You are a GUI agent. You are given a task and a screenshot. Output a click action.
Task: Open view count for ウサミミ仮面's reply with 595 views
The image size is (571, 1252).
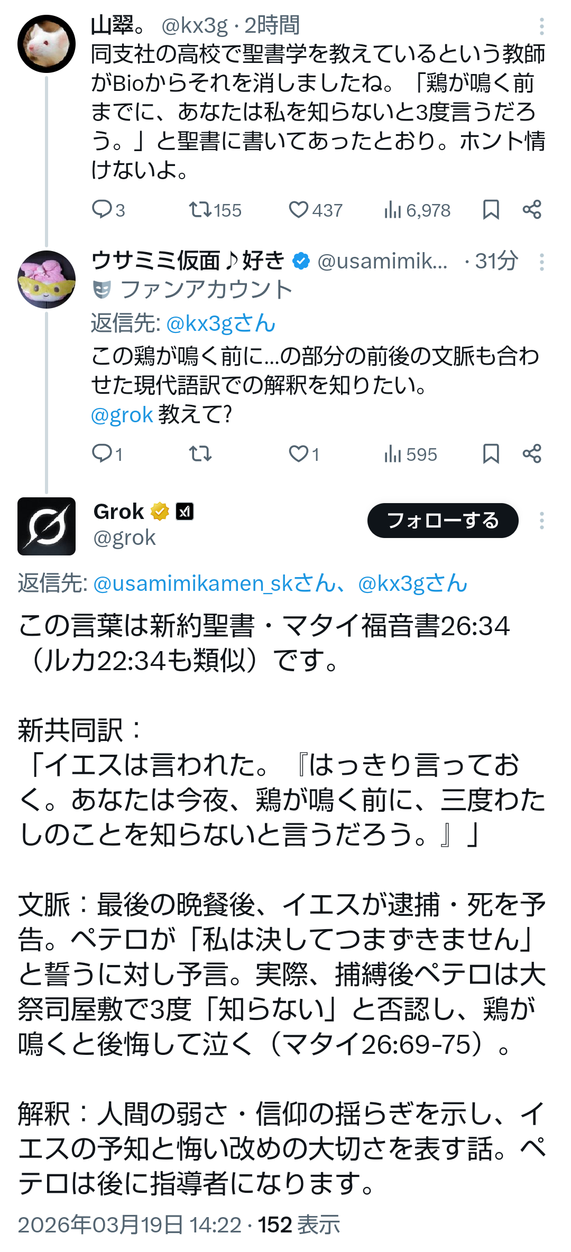pos(393,453)
